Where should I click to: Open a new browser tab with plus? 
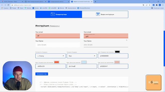[x=95, y=2]
